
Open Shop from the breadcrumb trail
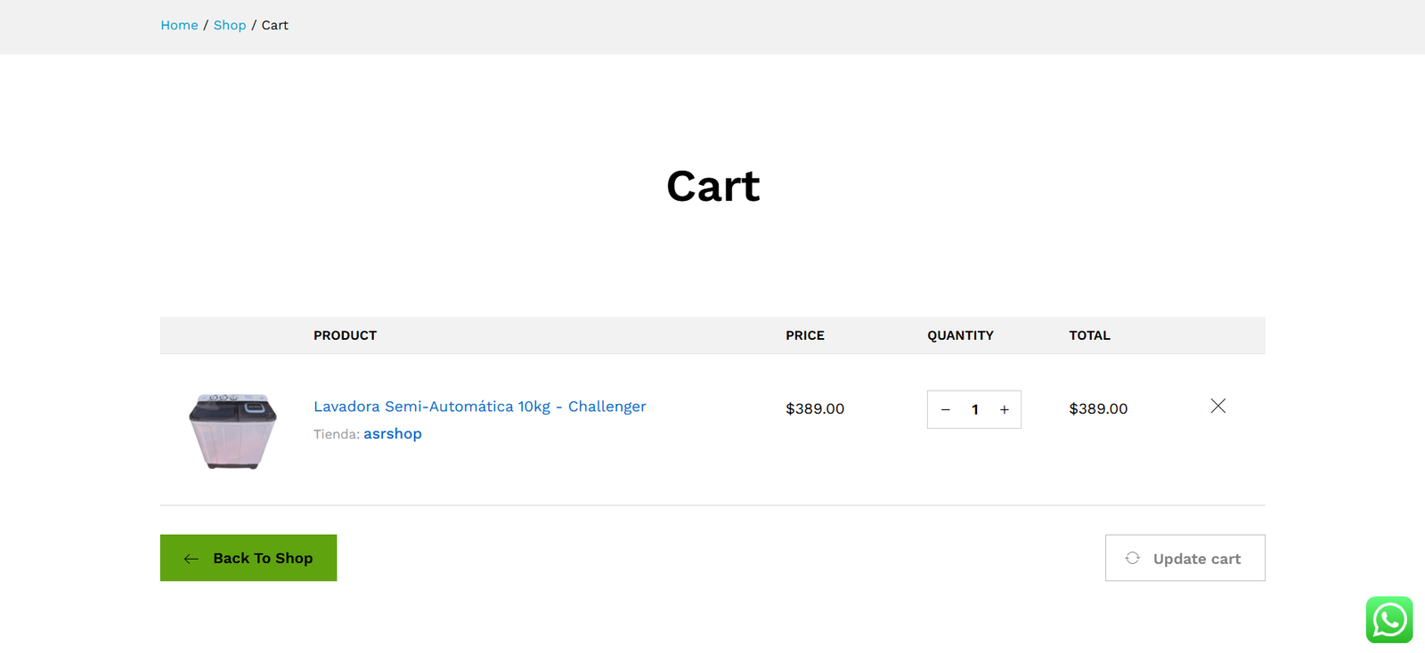coord(230,25)
